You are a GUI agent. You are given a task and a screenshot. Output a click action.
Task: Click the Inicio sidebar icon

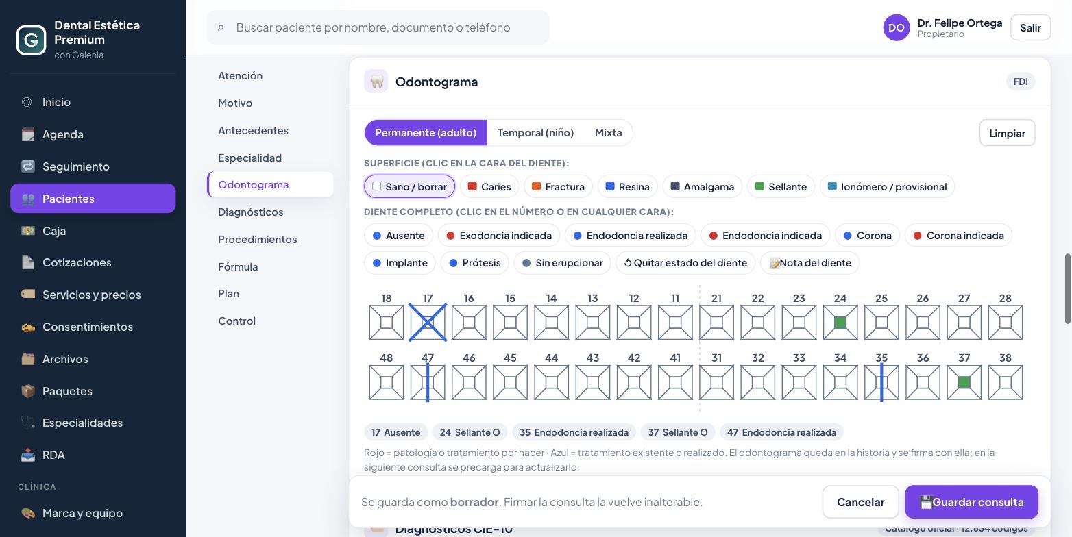(x=27, y=102)
